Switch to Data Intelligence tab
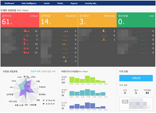 click(x=29, y=3)
